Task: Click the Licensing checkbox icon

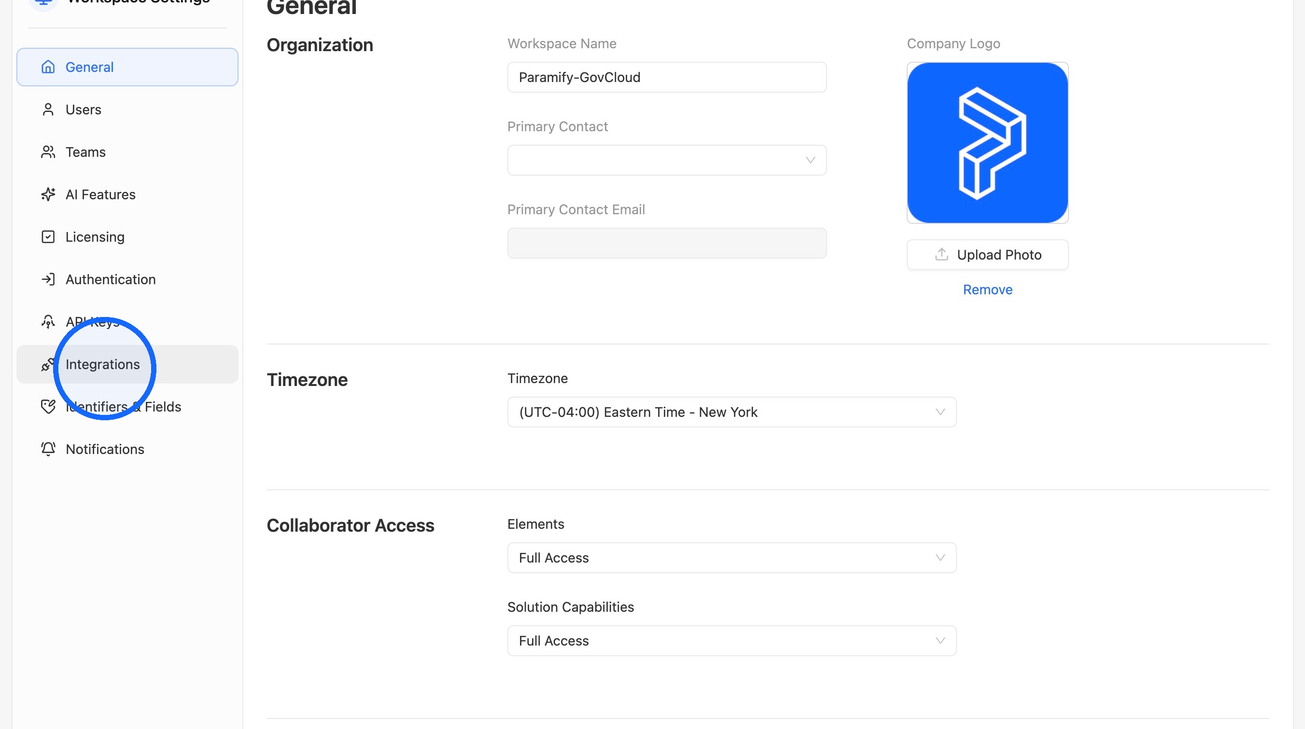Action: (x=48, y=237)
